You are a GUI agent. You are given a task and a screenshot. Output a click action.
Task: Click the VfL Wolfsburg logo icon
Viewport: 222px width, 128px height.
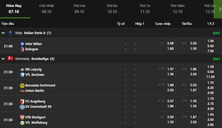tap(22, 123)
